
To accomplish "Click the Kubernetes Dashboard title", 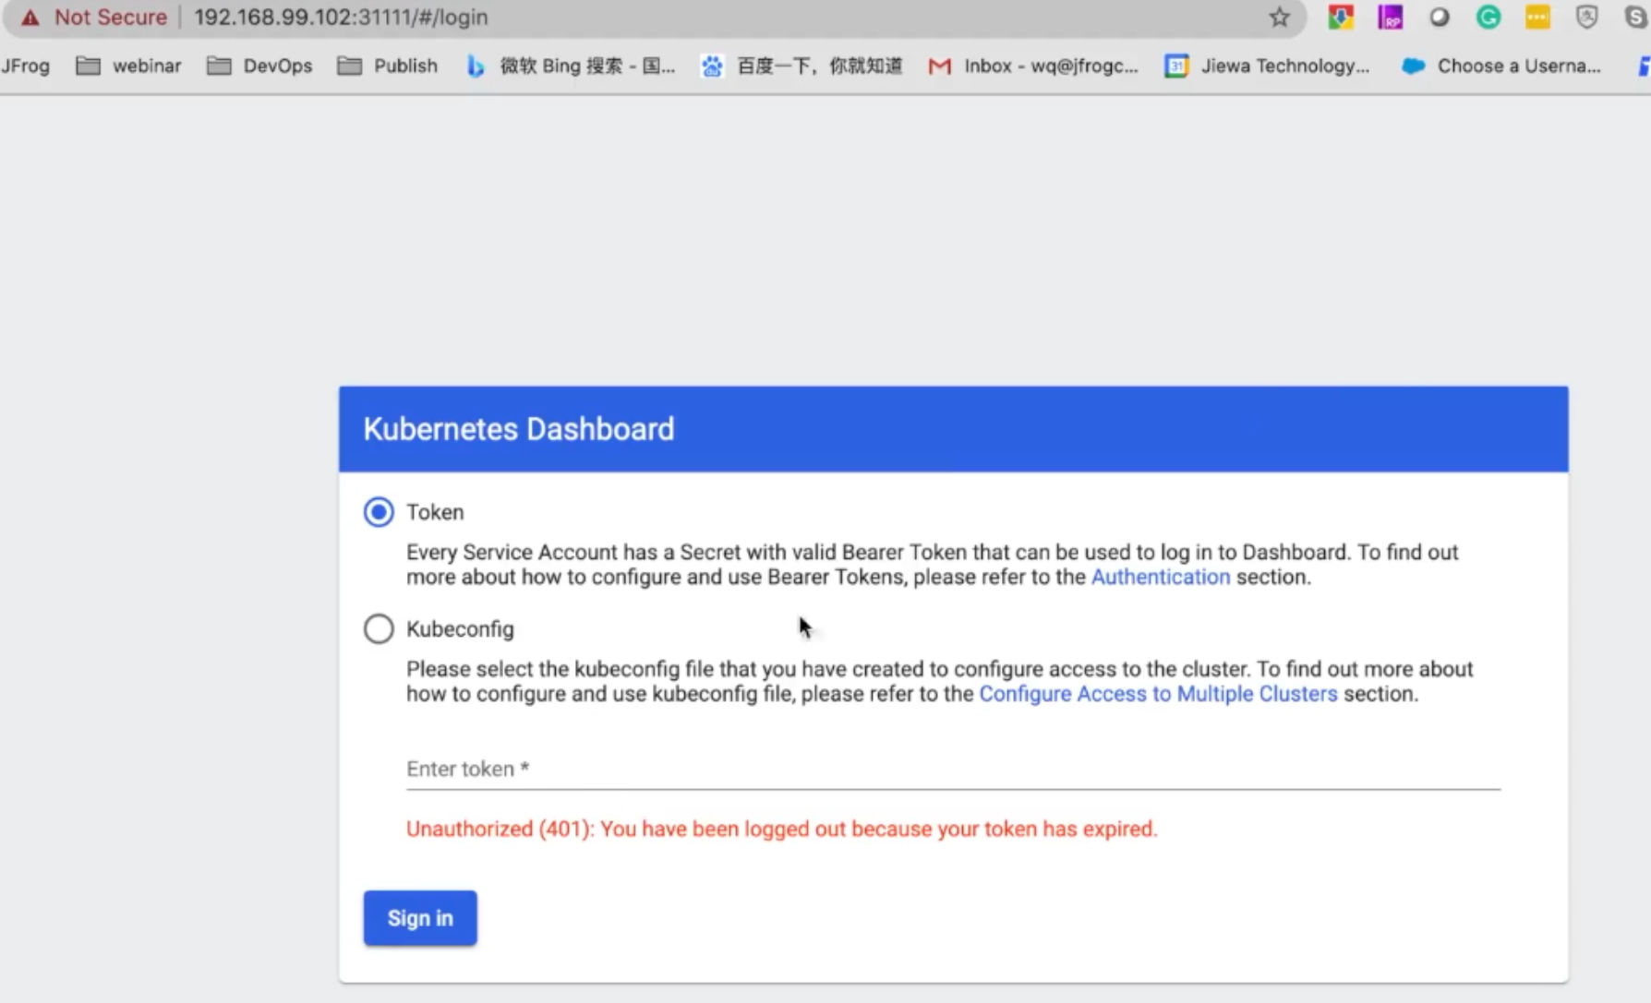I will coord(519,429).
